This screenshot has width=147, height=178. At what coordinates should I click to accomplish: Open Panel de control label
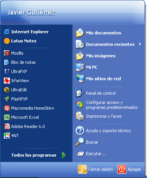101,93
